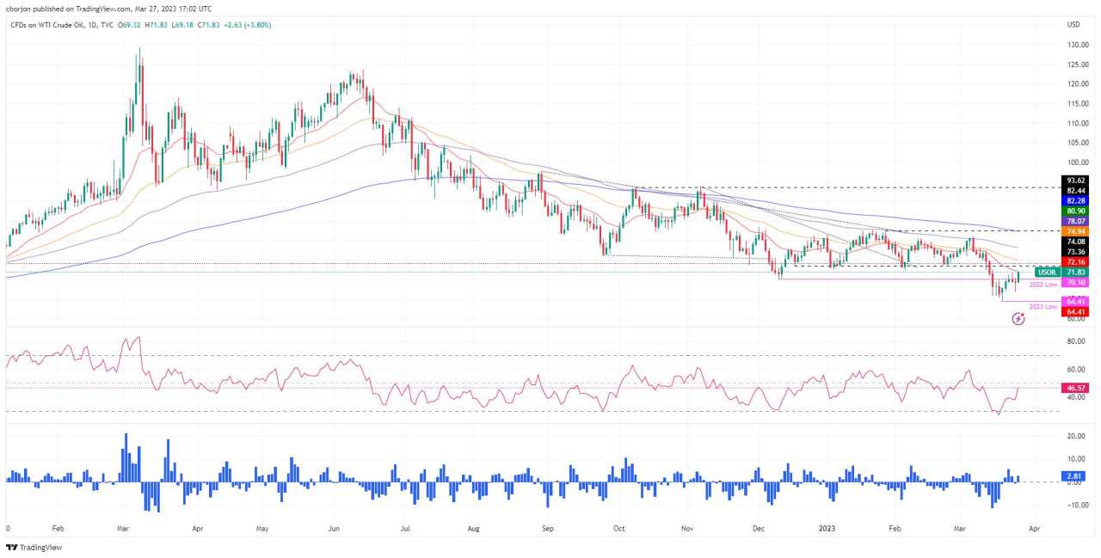Click the 2022 Low label
This screenshot has width=1101, height=558.
click(x=1043, y=284)
